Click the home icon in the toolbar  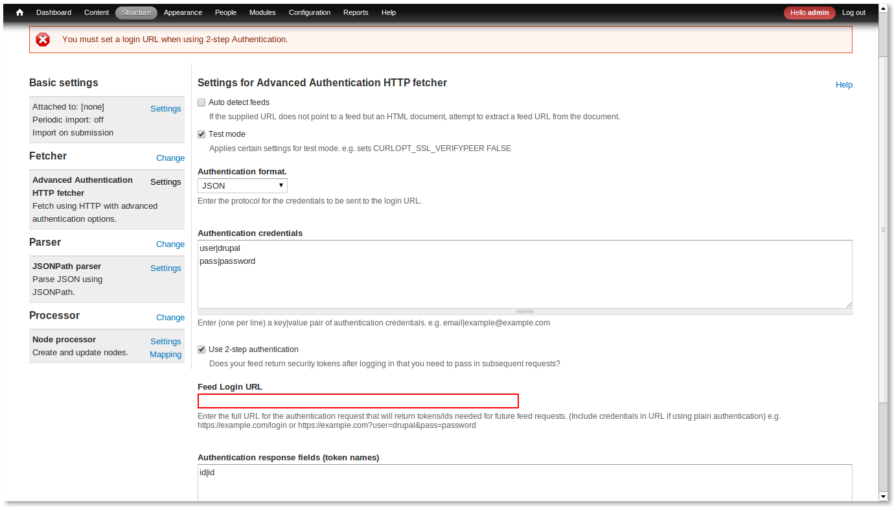coord(19,12)
